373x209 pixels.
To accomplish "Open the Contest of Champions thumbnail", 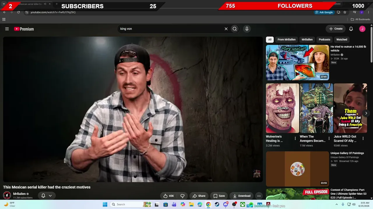I will point(298,194).
